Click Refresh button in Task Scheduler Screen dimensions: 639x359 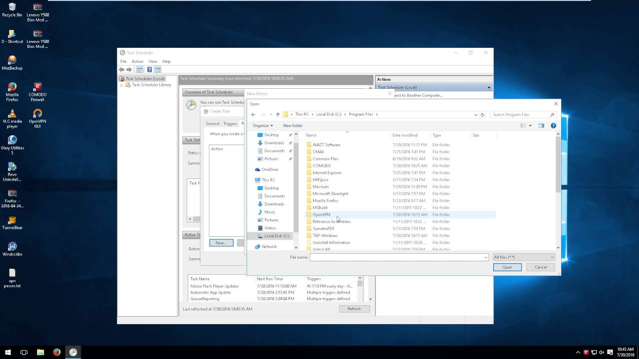point(354,309)
